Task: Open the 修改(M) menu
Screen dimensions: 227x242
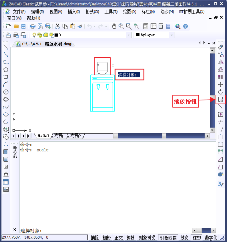Action: tap(167, 11)
